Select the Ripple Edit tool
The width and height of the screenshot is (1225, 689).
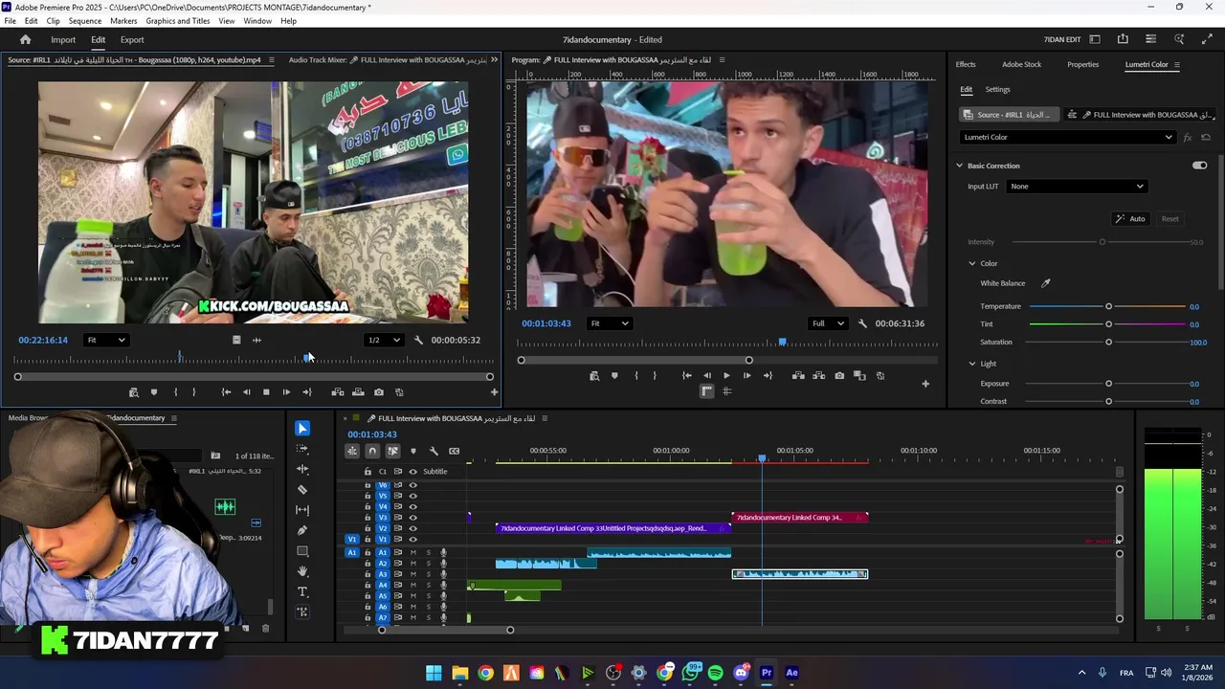pyautogui.click(x=302, y=469)
